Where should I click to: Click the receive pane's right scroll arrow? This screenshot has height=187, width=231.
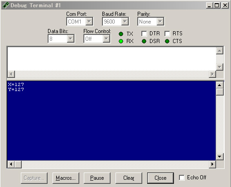coord(212,164)
